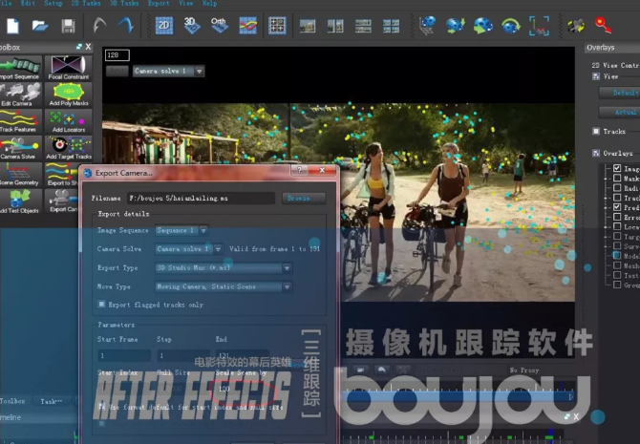Open the Scene Geometry tool

click(20, 175)
